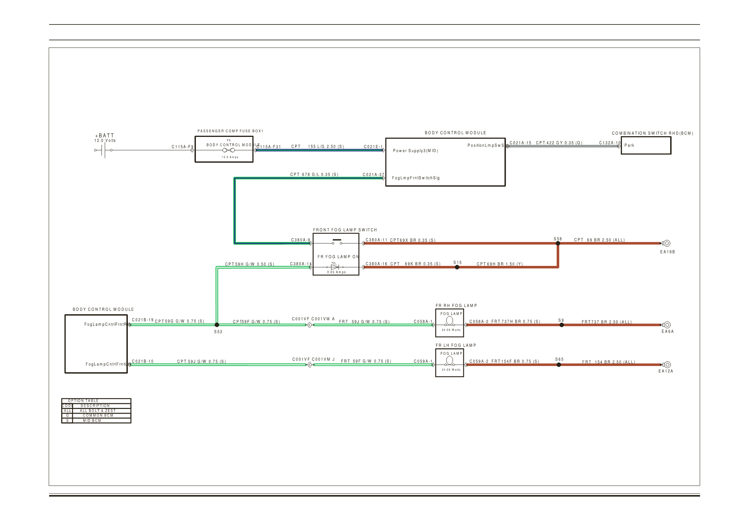This screenshot has width=749, height=530.
Task: Click the S15 splice junction dot
Action: pyautogui.click(x=457, y=267)
